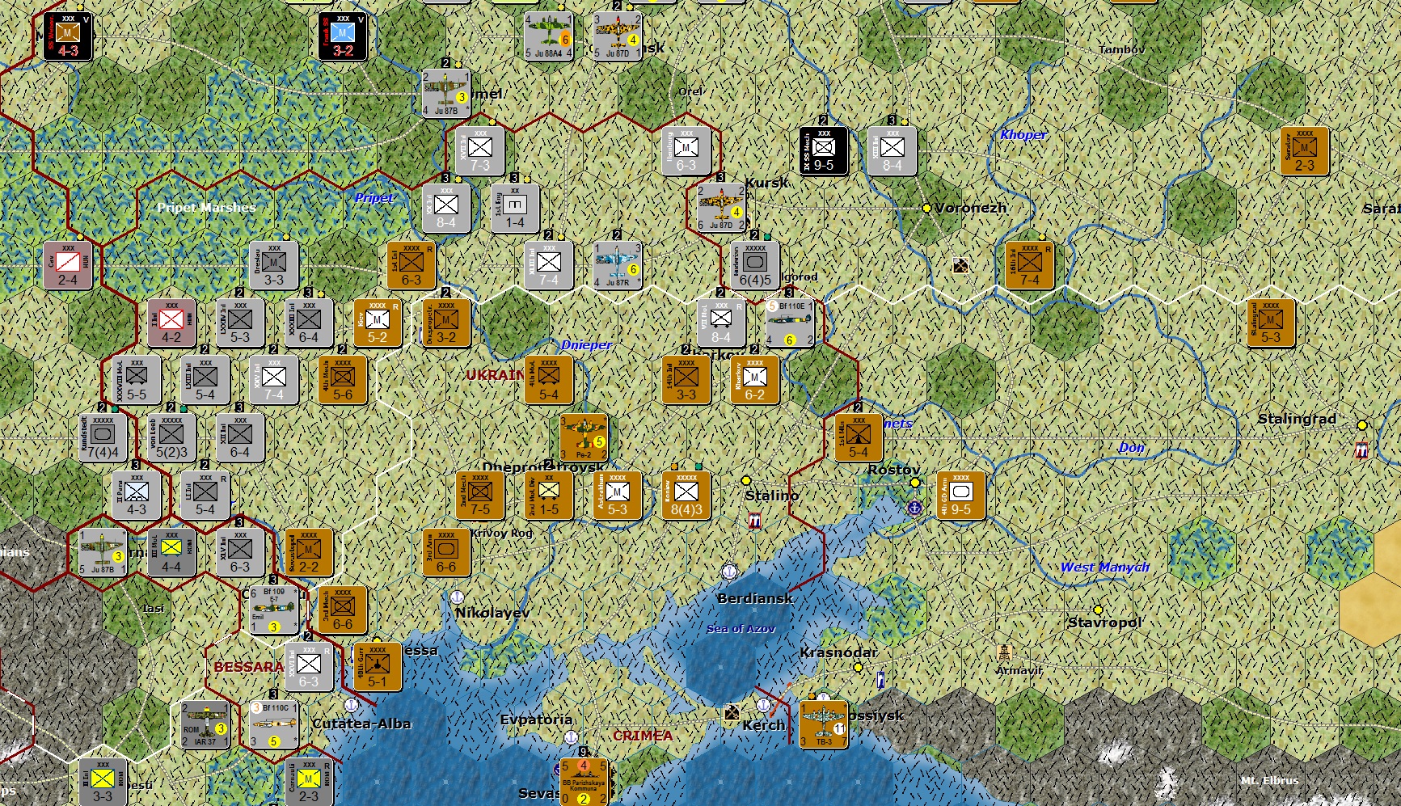1401x806 pixels.
Task: Click the Soviet Pe-2 bomber counter
Action: click(x=584, y=437)
